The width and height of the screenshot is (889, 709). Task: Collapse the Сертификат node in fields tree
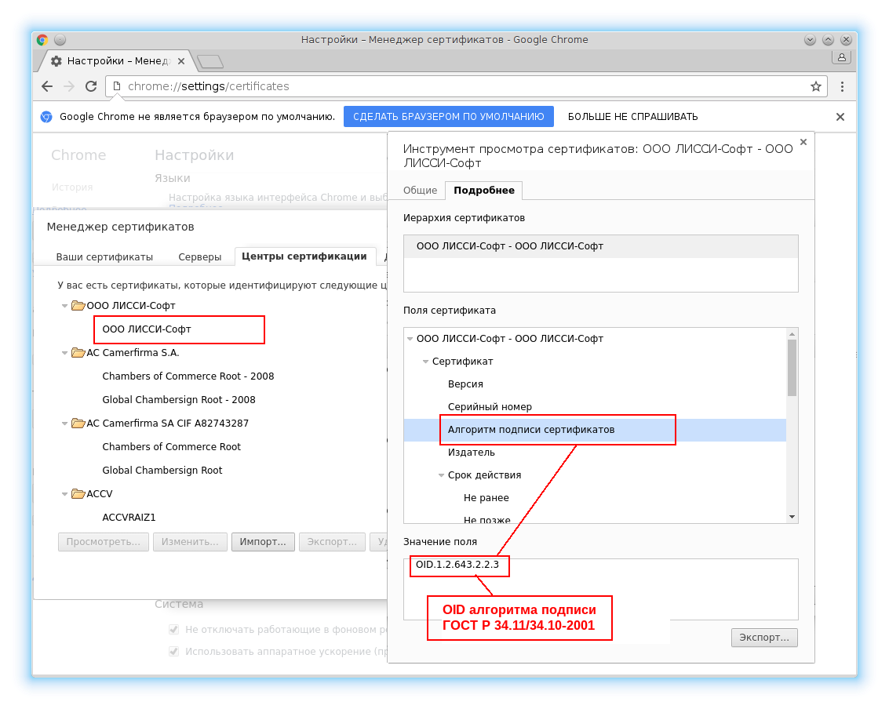click(x=425, y=362)
